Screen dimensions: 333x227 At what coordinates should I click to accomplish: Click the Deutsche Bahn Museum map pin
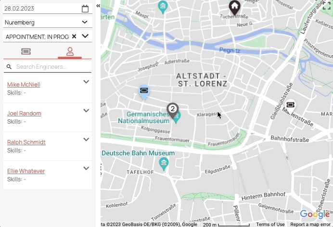click(x=164, y=163)
